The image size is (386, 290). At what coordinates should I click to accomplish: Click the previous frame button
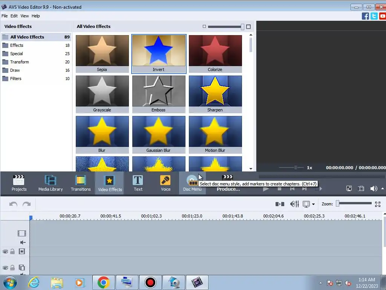click(292, 189)
